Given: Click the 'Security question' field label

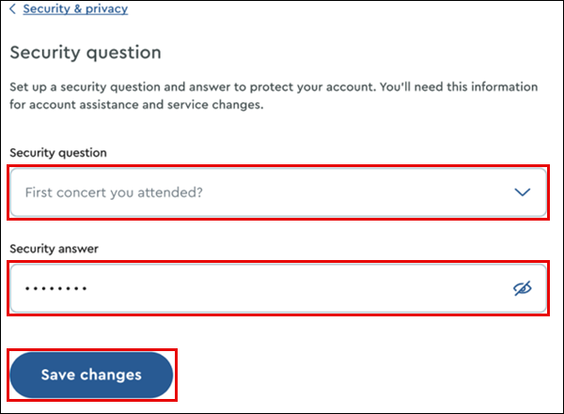Looking at the screenshot, I should 58,152.
